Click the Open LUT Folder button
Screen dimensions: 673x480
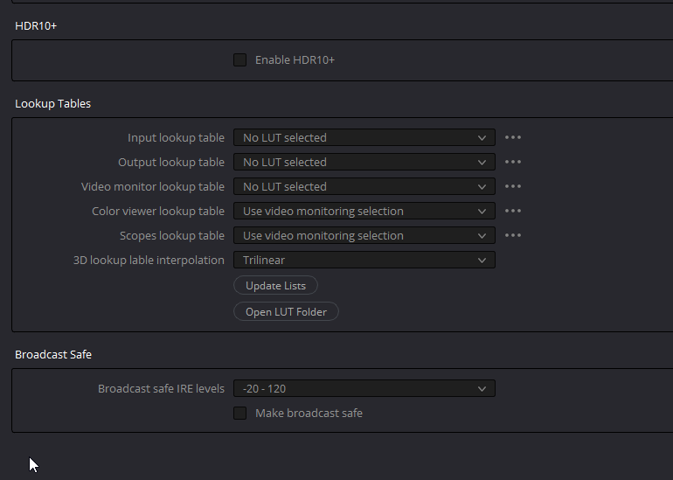tap(286, 312)
